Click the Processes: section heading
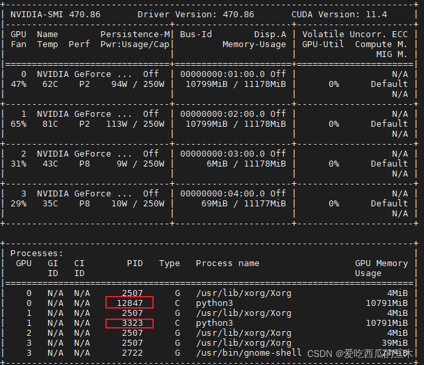Screen dimensions: 424x365 coord(36,254)
